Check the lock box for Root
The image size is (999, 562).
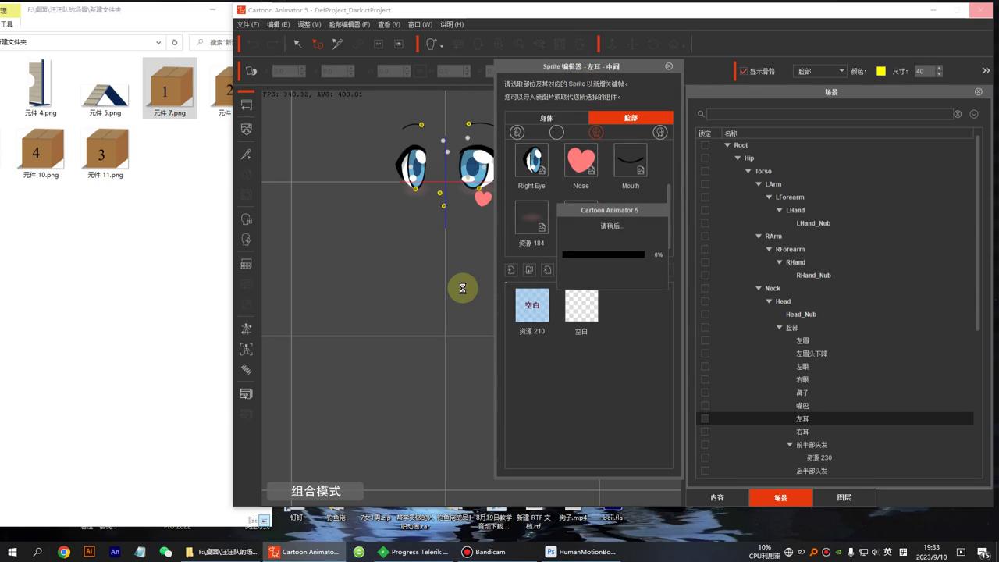click(706, 145)
